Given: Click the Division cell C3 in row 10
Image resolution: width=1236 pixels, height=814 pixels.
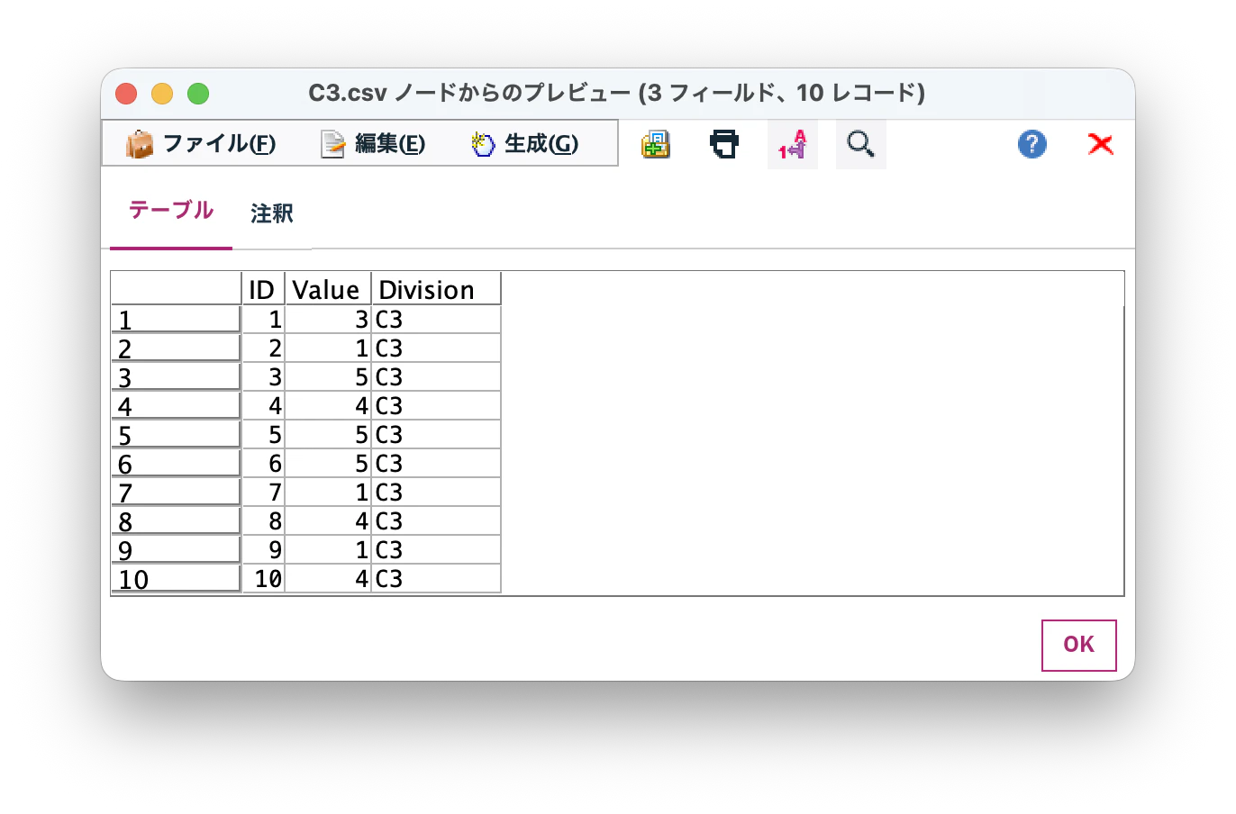Looking at the screenshot, I should (x=436, y=579).
